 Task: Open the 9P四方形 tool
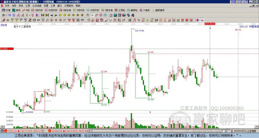pos(51,10)
